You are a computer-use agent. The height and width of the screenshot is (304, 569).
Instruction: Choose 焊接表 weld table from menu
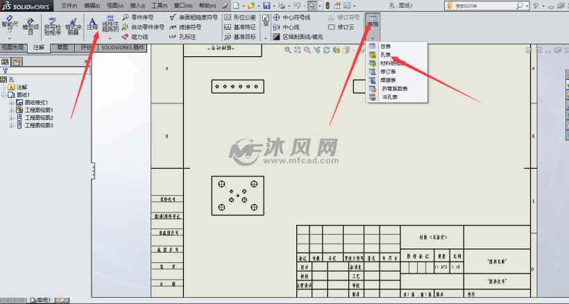coord(397,81)
